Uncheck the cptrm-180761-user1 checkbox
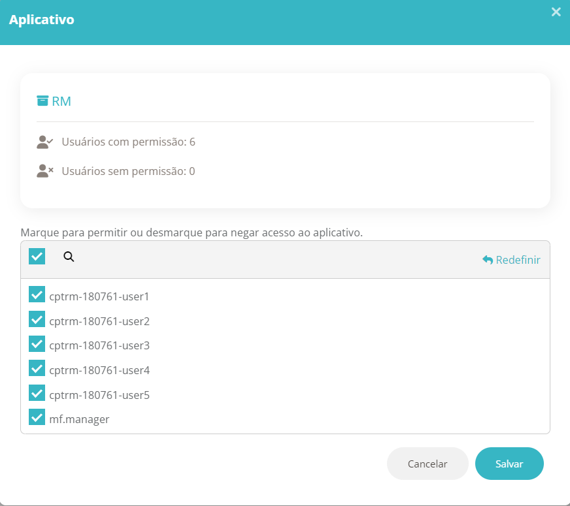 pyautogui.click(x=37, y=294)
